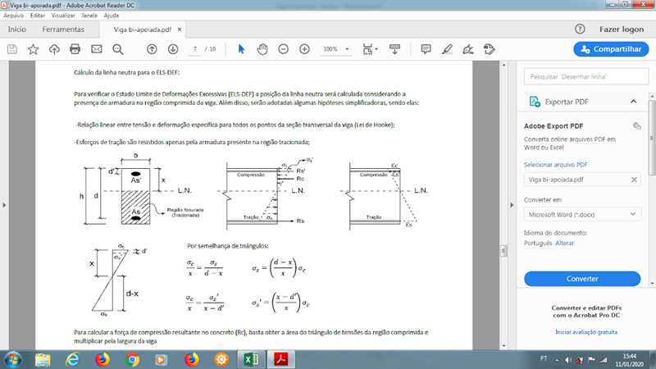Click 'Iniciar avaliação gratuita' link
656x369 pixels.
click(585, 332)
